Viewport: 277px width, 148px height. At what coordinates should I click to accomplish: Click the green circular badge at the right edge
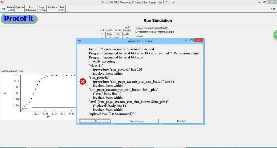[x=275, y=34]
